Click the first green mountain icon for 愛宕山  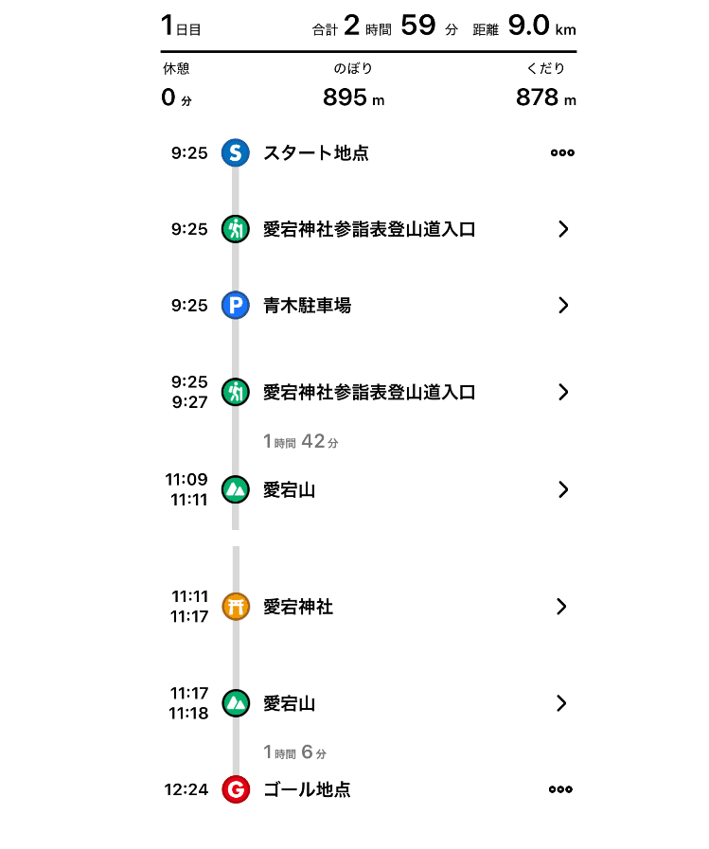236,489
